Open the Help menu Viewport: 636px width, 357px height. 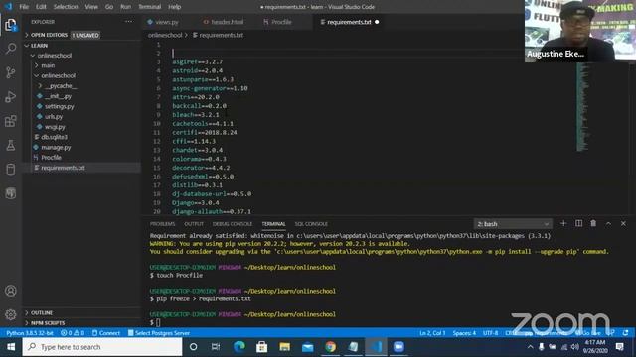click(175, 7)
